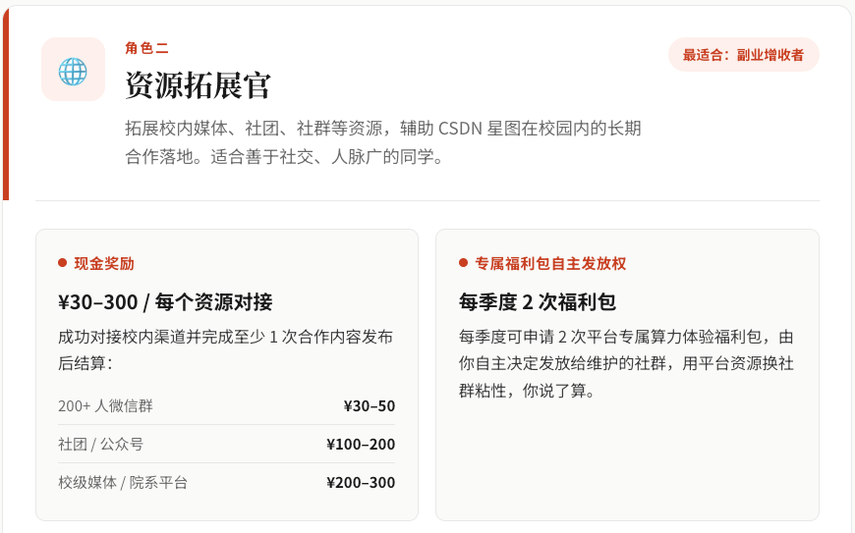Screen dimensions: 855x533
Task: Click the red accent bar on card edge
Action: pyautogui.click(x=6, y=103)
